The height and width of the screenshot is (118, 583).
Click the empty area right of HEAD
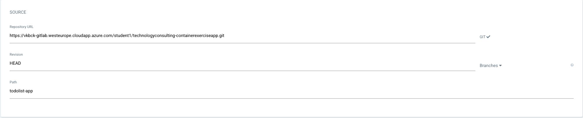(x=234, y=64)
